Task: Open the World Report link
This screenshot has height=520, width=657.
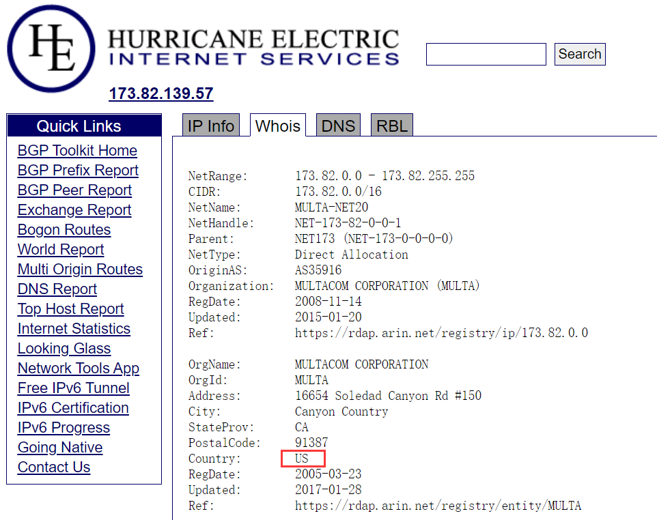Action: tap(61, 250)
